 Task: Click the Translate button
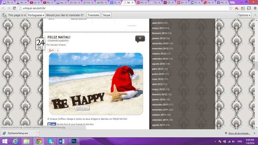click(x=93, y=15)
